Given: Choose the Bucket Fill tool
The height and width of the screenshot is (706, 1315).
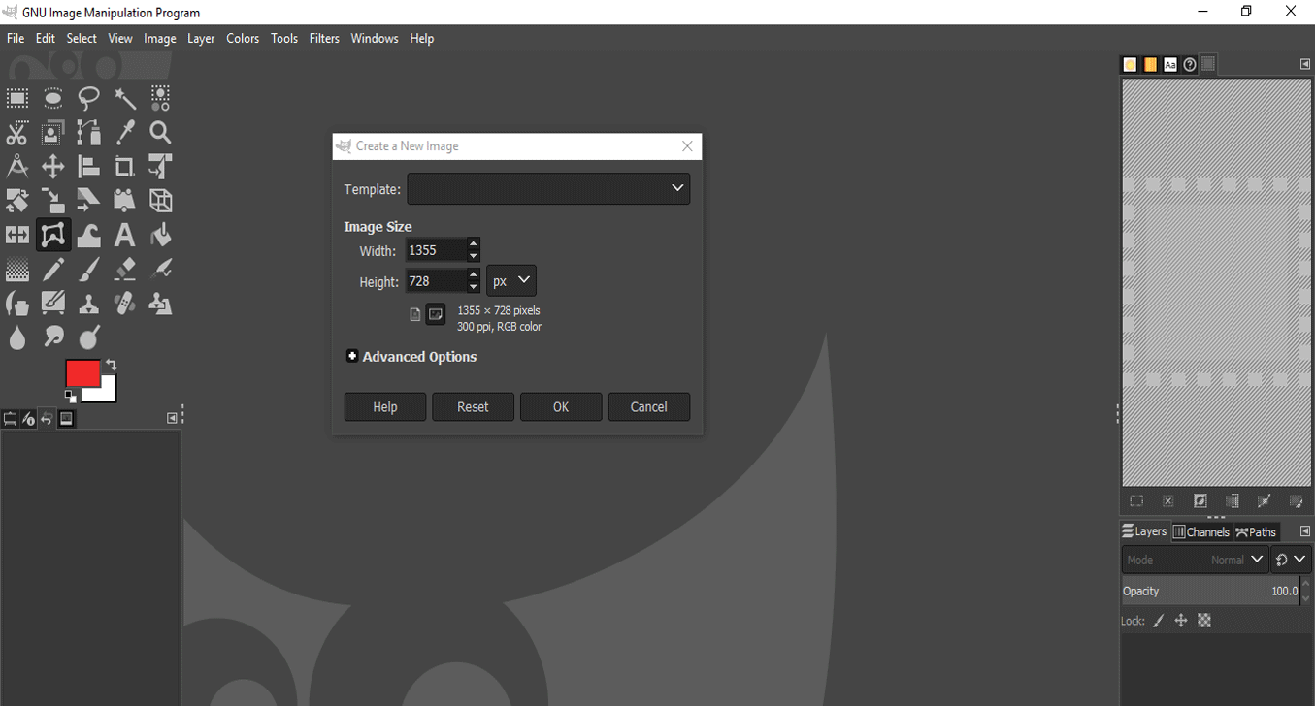Looking at the screenshot, I should click(161, 235).
